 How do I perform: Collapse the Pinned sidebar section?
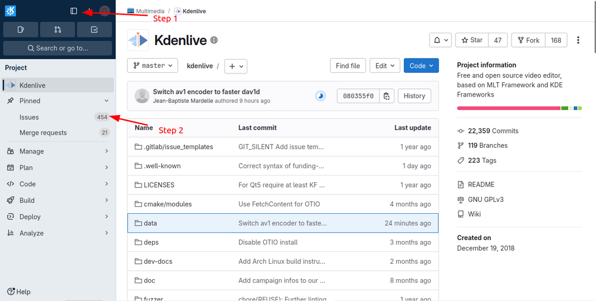coord(106,101)
